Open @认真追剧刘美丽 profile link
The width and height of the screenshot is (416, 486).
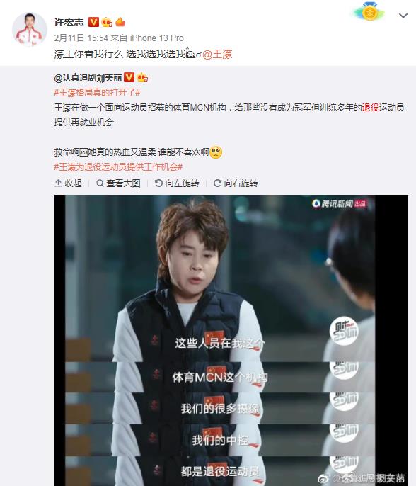pyautogui.click(x=88, y=78)
